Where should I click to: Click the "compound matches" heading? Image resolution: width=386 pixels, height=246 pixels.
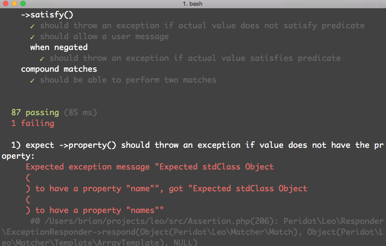click(59, 69)
